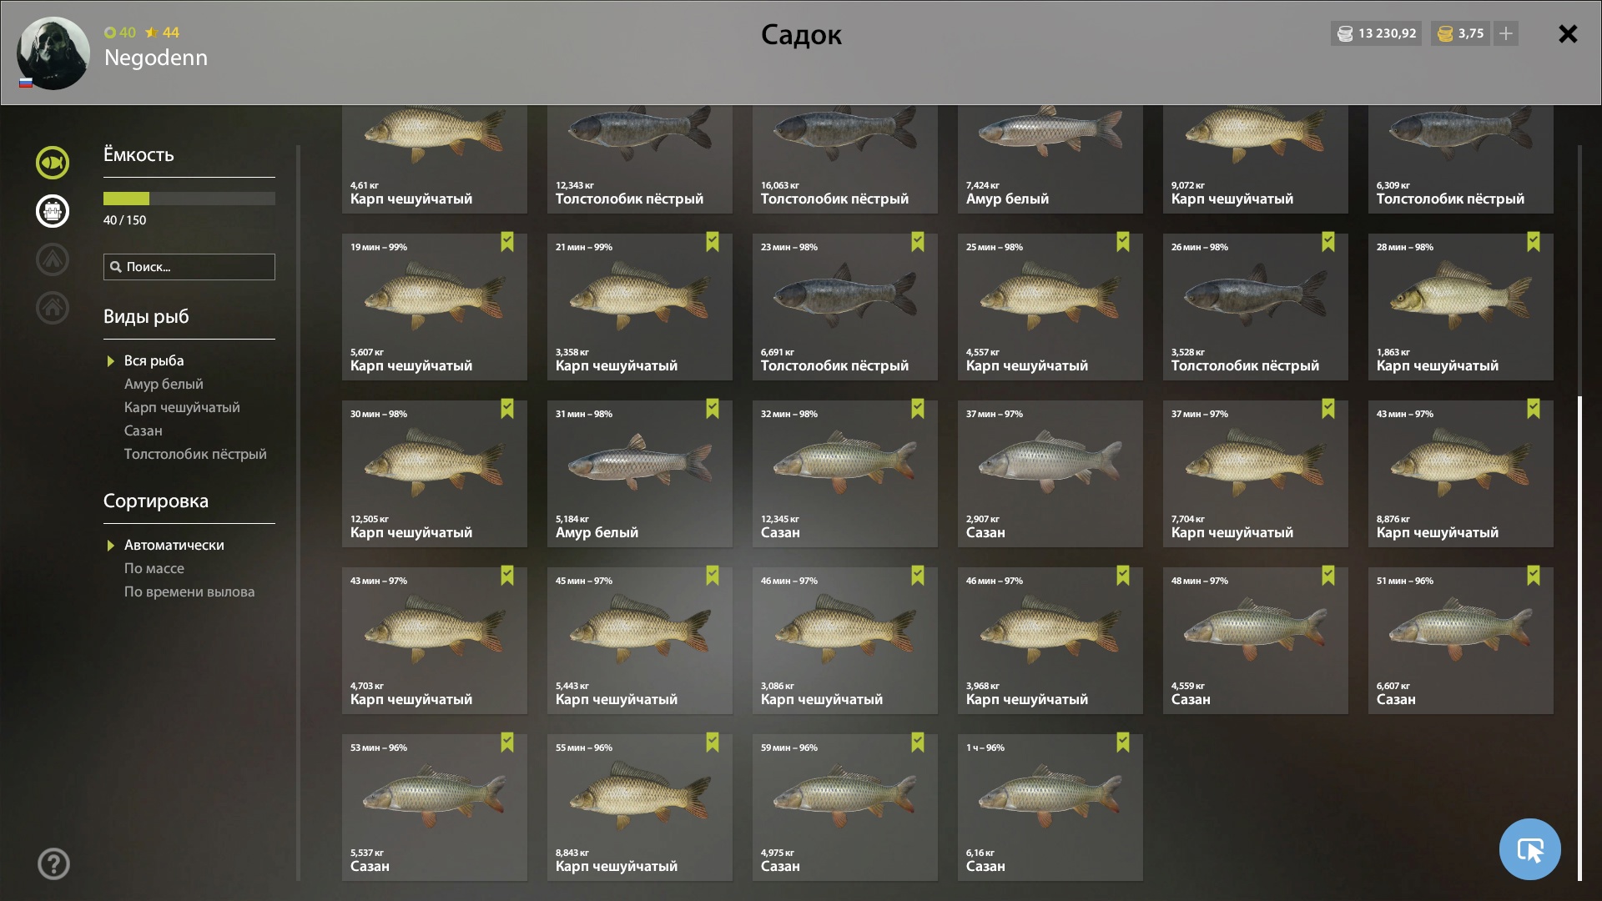Select Автоматически sorting option

tap(174, 545)
